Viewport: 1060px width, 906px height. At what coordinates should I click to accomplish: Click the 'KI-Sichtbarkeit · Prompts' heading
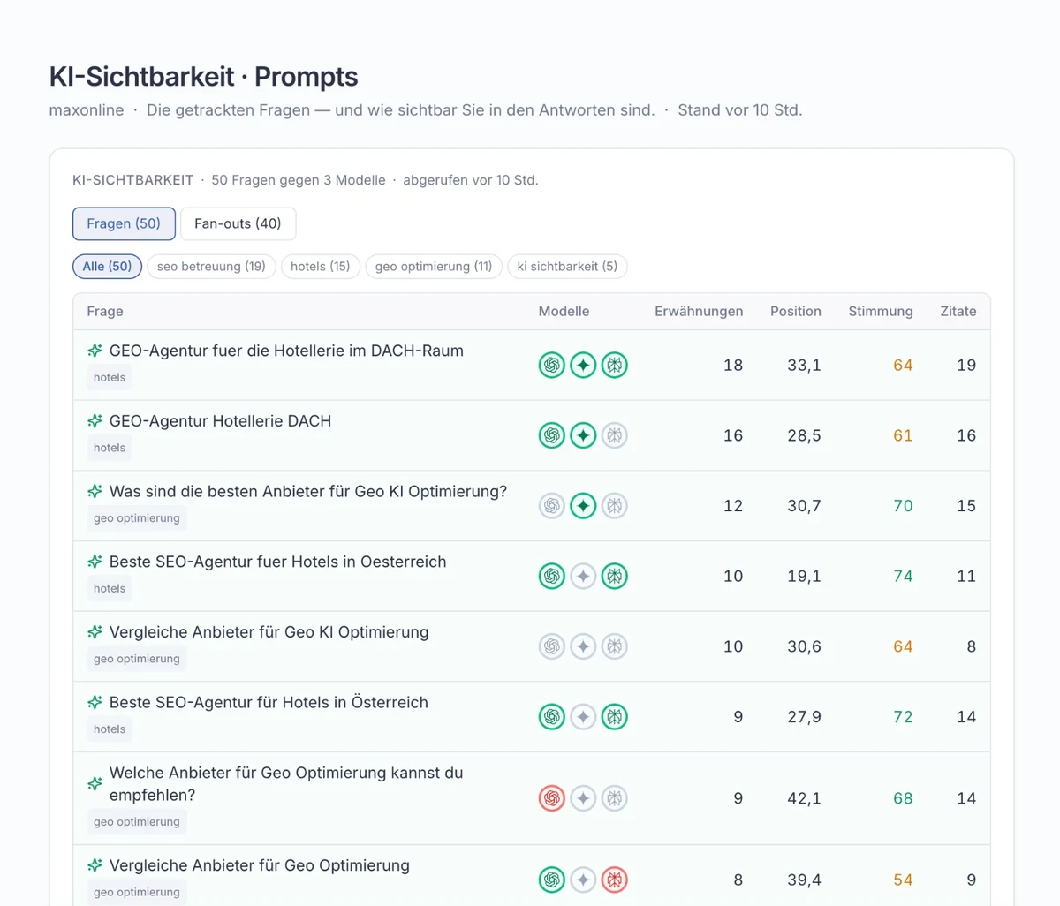(203, 77)
